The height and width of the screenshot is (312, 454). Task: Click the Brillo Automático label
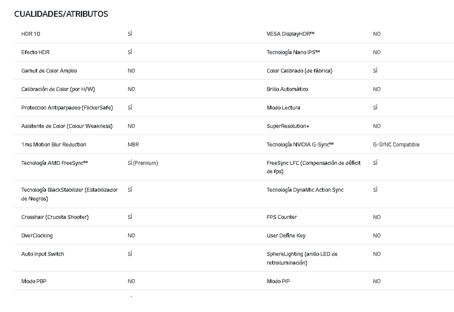click(x=287, y=89)
